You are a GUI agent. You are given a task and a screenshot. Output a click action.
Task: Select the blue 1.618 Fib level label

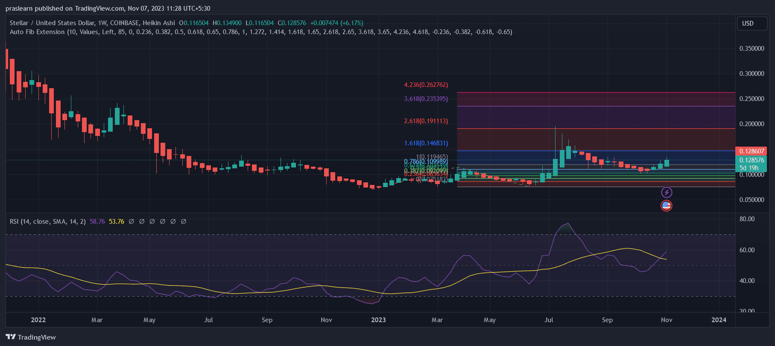(426, 144)
